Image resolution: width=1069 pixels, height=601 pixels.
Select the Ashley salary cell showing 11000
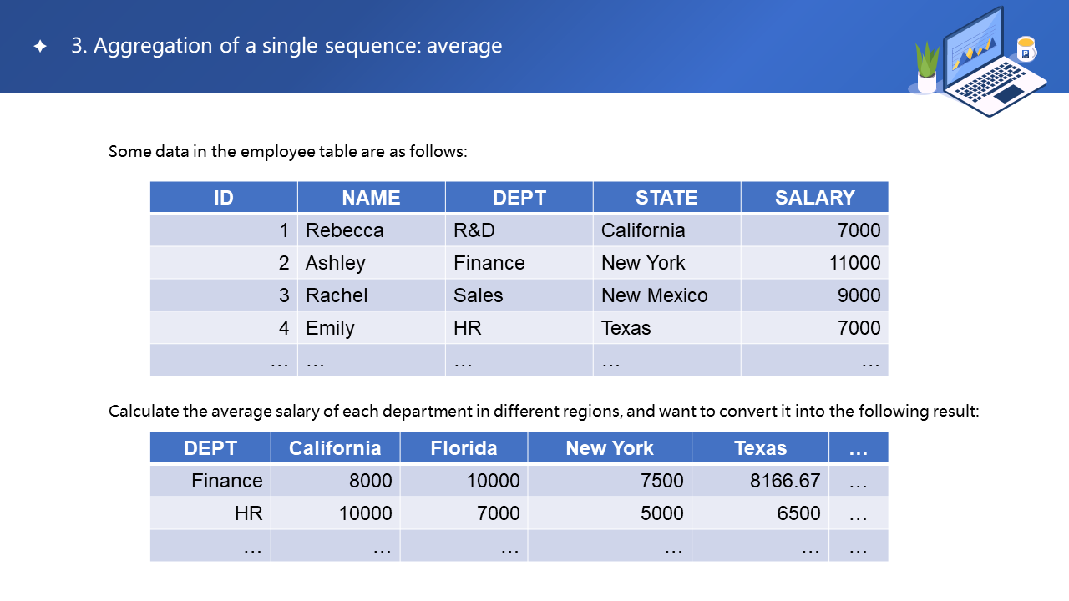[x=854, y=263]
